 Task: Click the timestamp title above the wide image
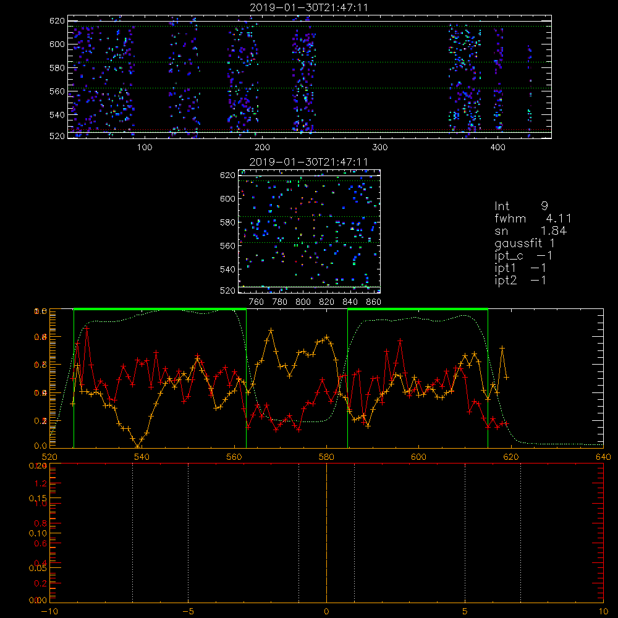point(309,7)
